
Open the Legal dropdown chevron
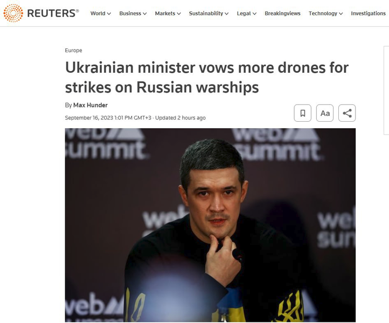point(254,13)
